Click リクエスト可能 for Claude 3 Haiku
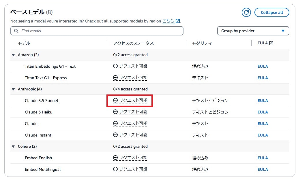 click(x=133, y=112)
